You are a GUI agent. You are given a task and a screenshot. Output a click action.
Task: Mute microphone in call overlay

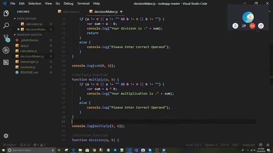tap(235, 26)
